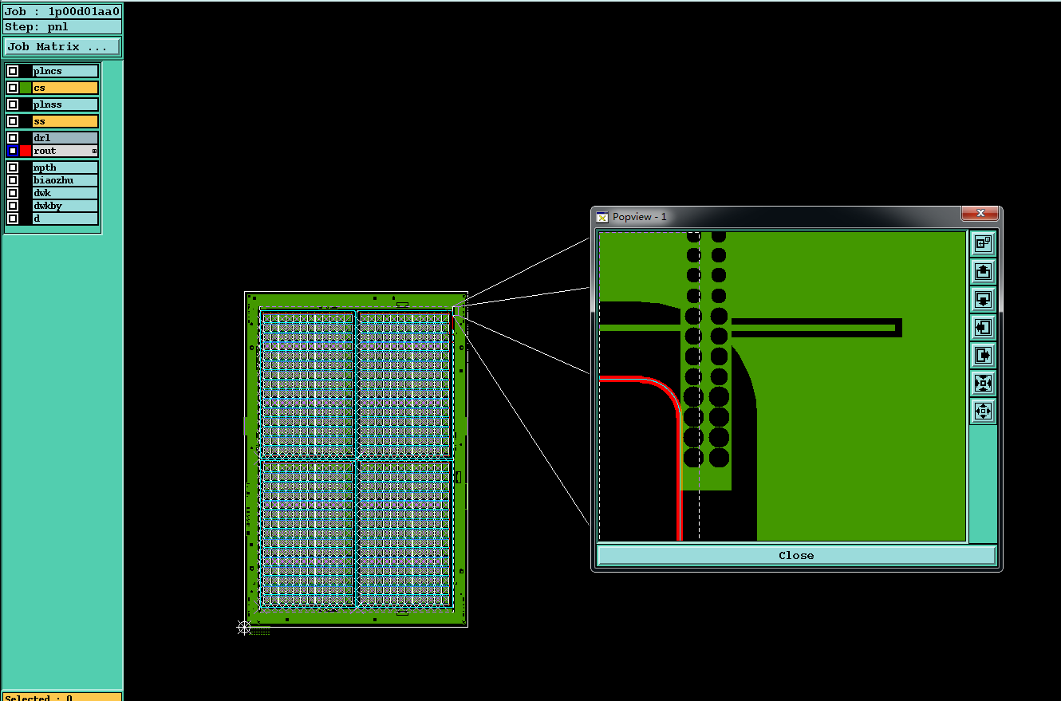The height and width of the screenshot is (701, 1061).
Task: Click the Popview title bar window icon
Action: 602,217
